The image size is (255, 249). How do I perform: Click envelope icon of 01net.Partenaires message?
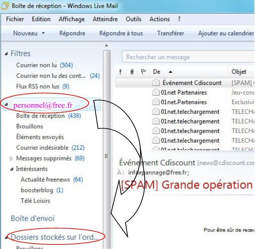pyautogui.click(x=156, y=102)
